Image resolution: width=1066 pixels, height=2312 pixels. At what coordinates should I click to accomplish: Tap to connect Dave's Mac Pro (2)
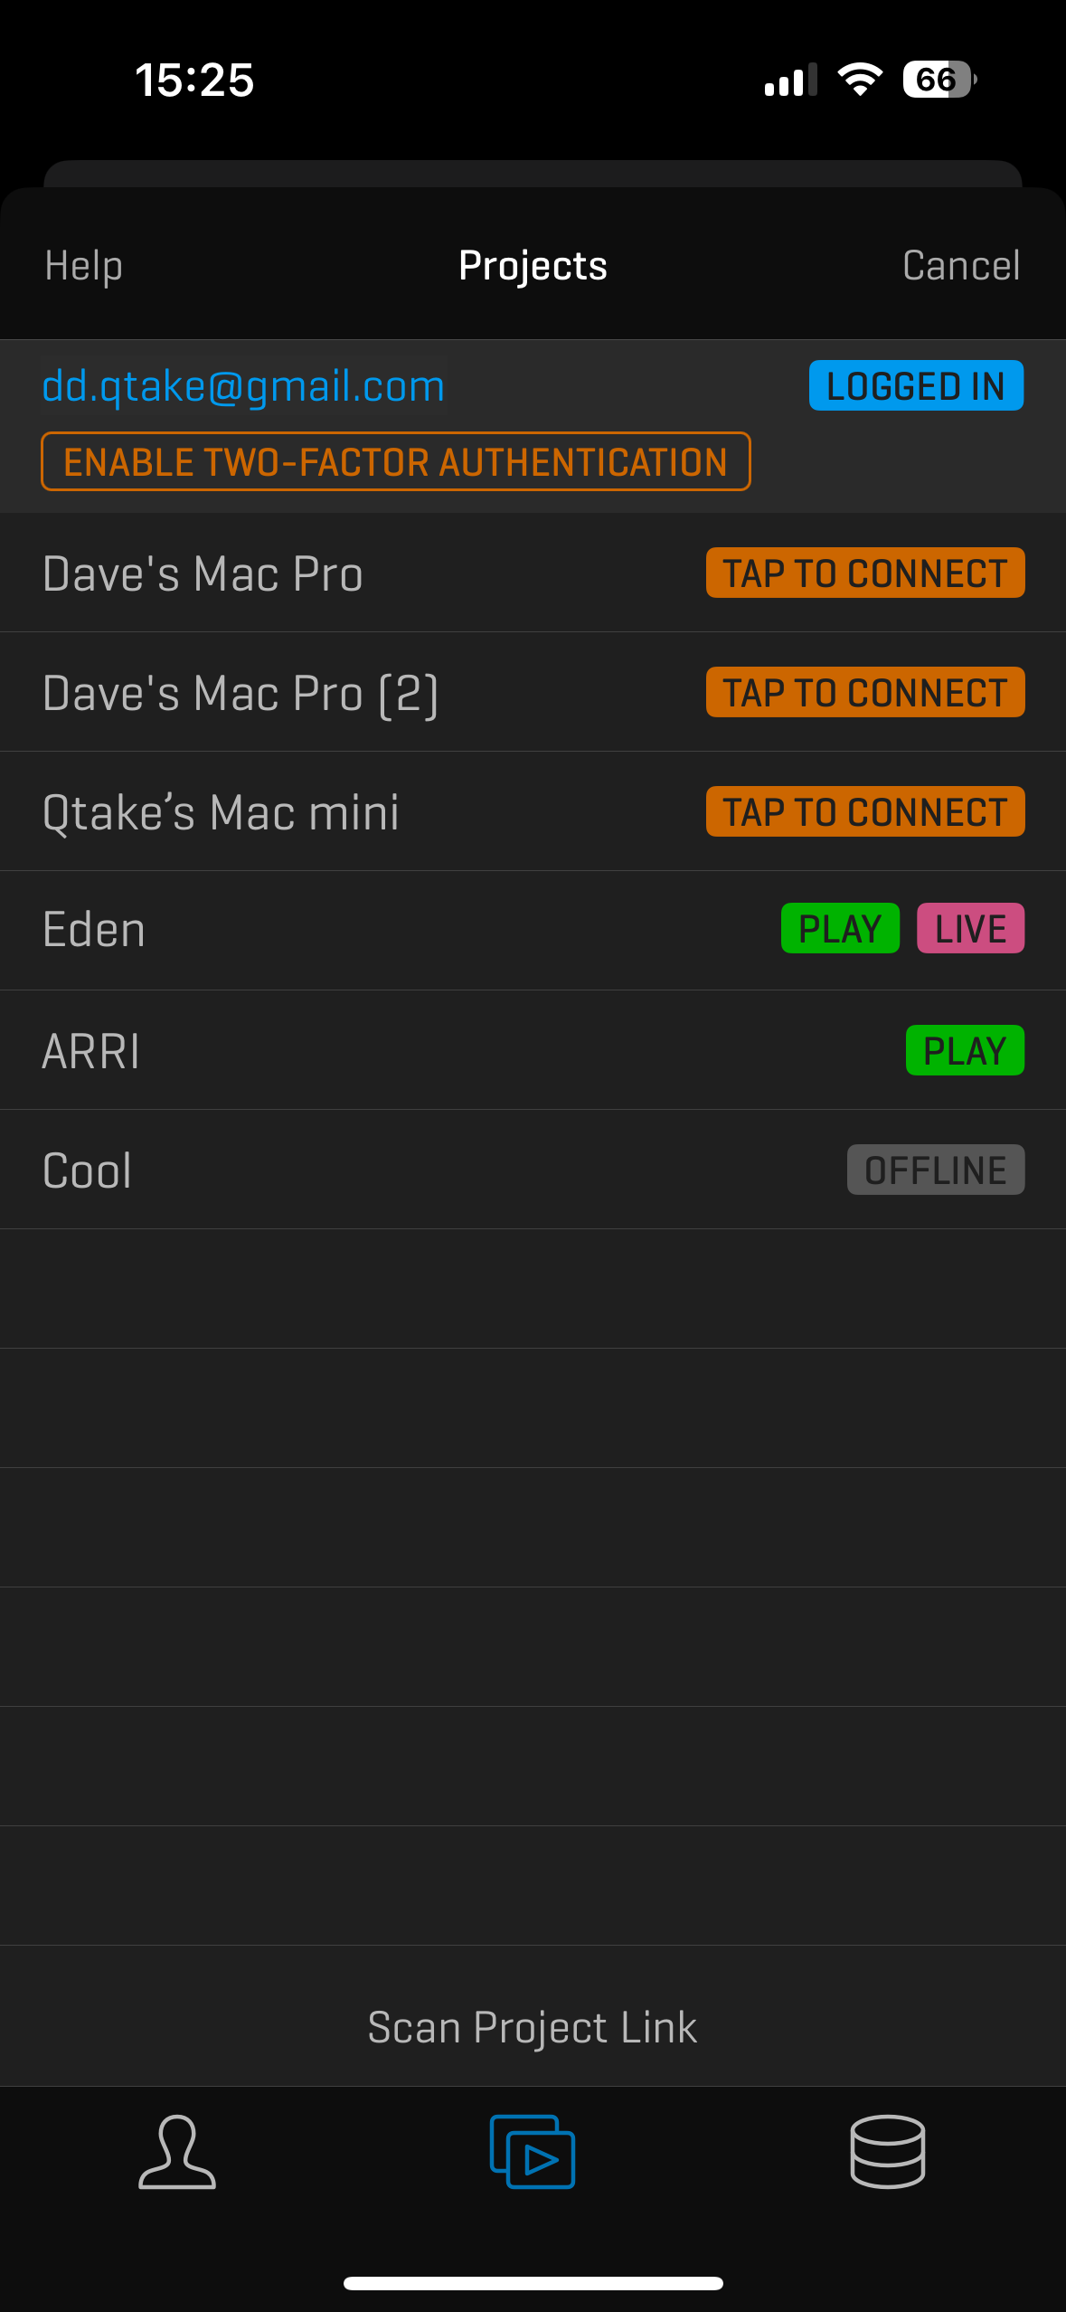pos(865,693)
